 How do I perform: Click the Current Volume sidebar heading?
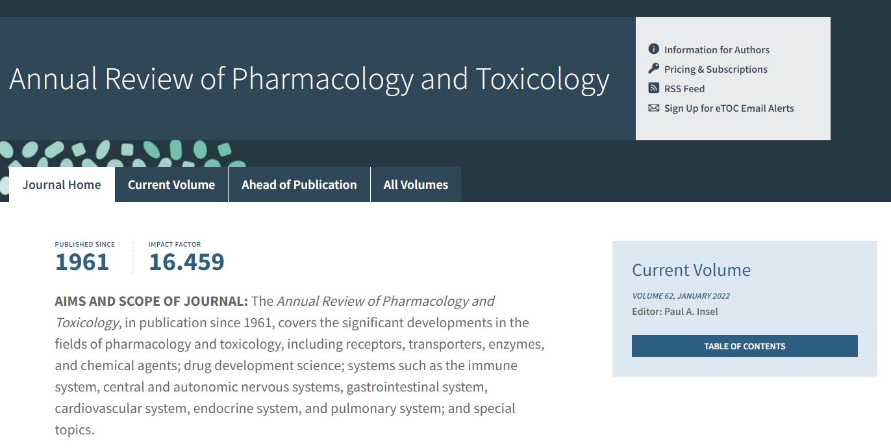point(691,270)
